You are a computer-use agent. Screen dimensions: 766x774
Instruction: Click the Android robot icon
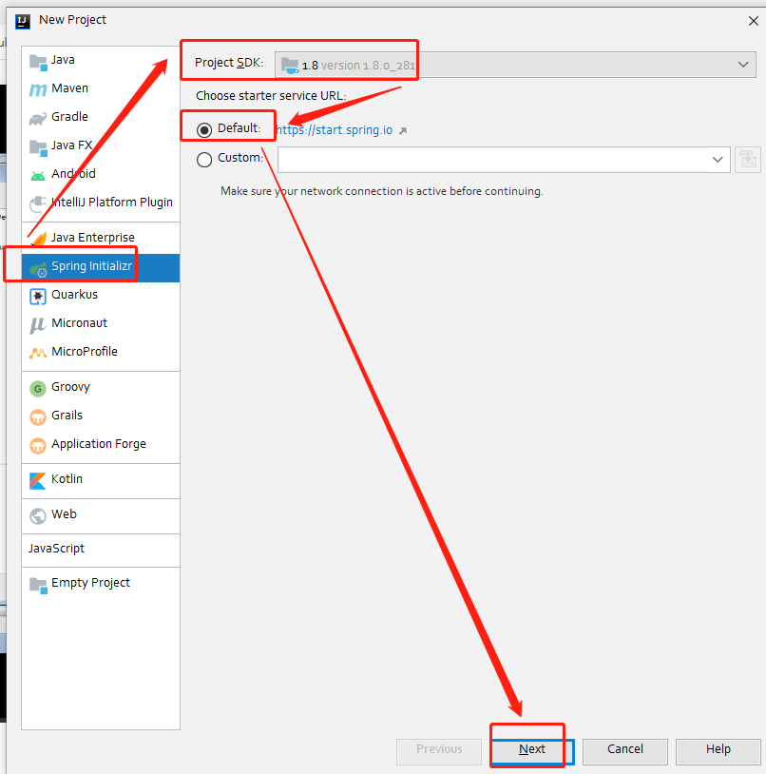tap(38, 176)
